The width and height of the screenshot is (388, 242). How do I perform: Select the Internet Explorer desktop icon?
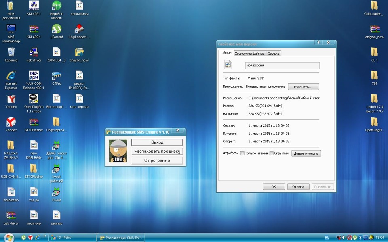pyautogui.click(x=11, y=75)
